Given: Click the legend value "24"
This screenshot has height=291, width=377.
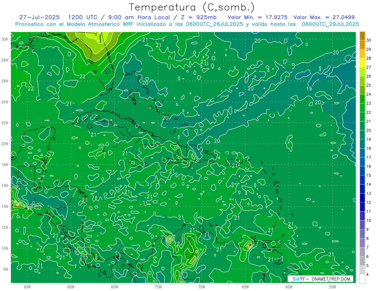Looking at the screenshot, I should [369, 94].
